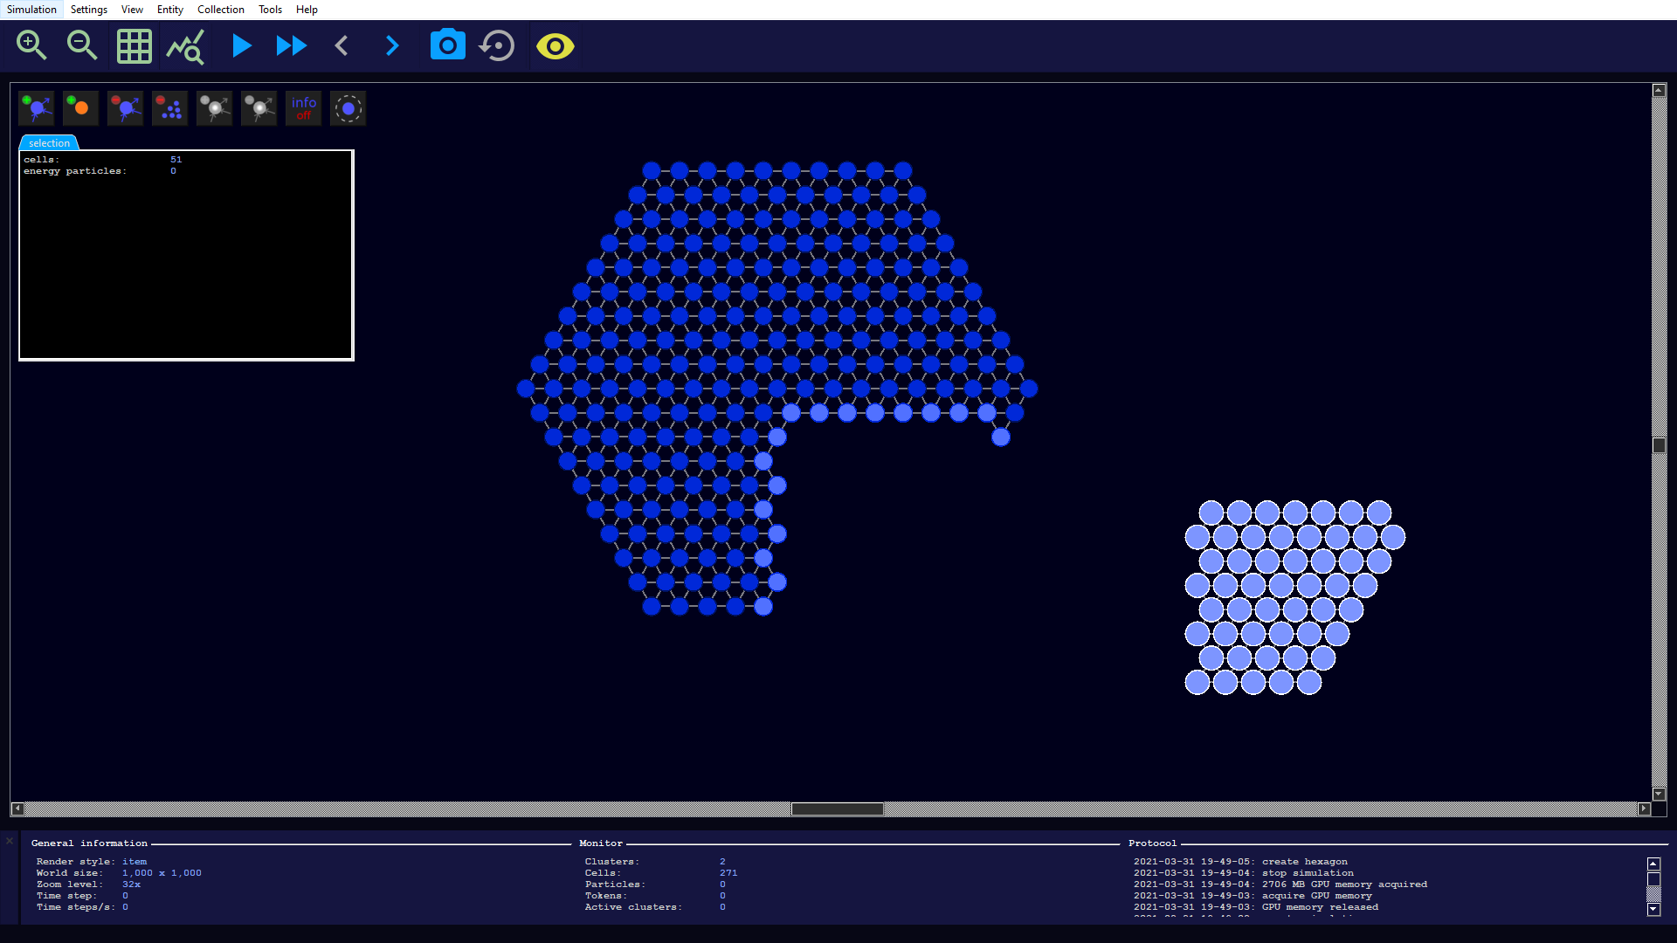
Task: Select the selection tab
Action: pyautogui.click(x=49, y=143)
